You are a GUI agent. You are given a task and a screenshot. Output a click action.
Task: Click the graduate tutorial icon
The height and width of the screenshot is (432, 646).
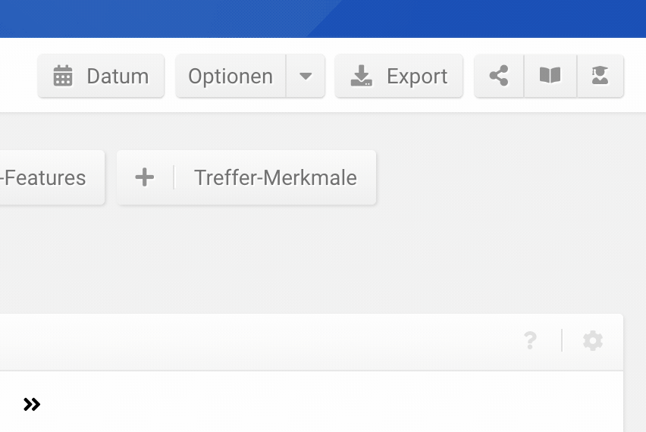(600, 76)
